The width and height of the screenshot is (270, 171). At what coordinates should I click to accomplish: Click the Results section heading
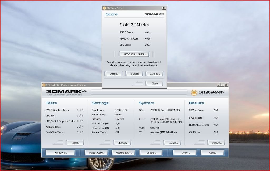pos(196,103)
